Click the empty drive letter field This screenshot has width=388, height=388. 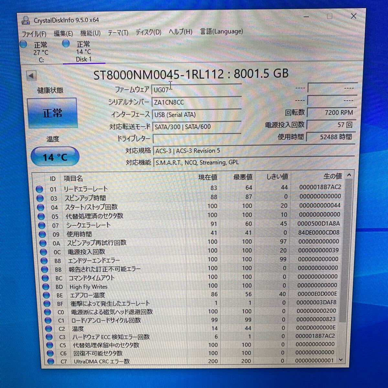[197, 139]
